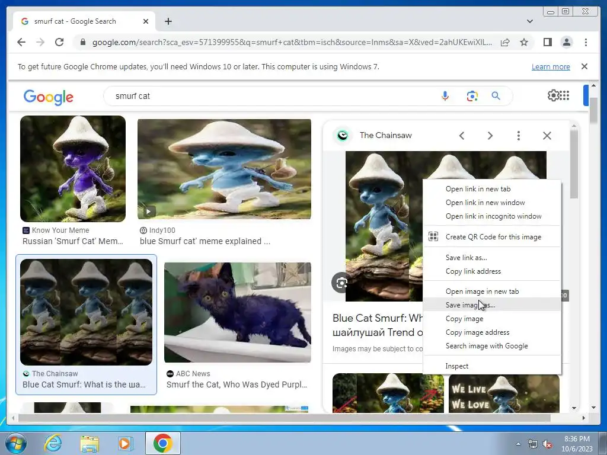The height and width of the screenshot is (455, 607).
Task: Show hidden system tray icons
Action: click(x=518, y=444)
